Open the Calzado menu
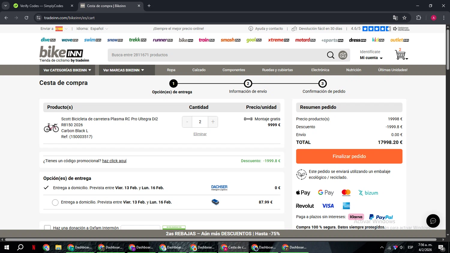 click(199, 70)
